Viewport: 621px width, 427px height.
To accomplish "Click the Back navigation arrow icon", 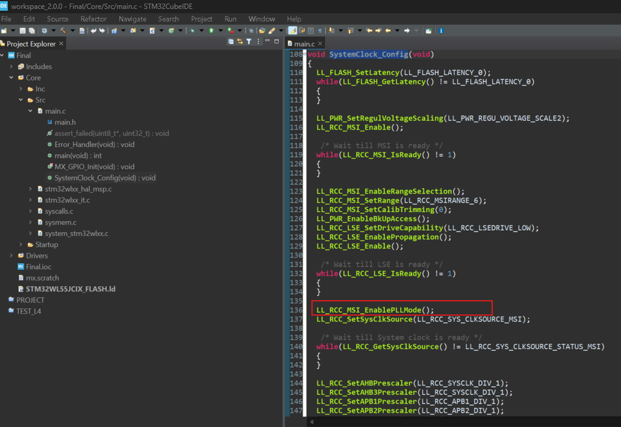I will click(388, 30).
